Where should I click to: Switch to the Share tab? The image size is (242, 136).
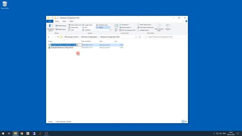pos(64,21)
